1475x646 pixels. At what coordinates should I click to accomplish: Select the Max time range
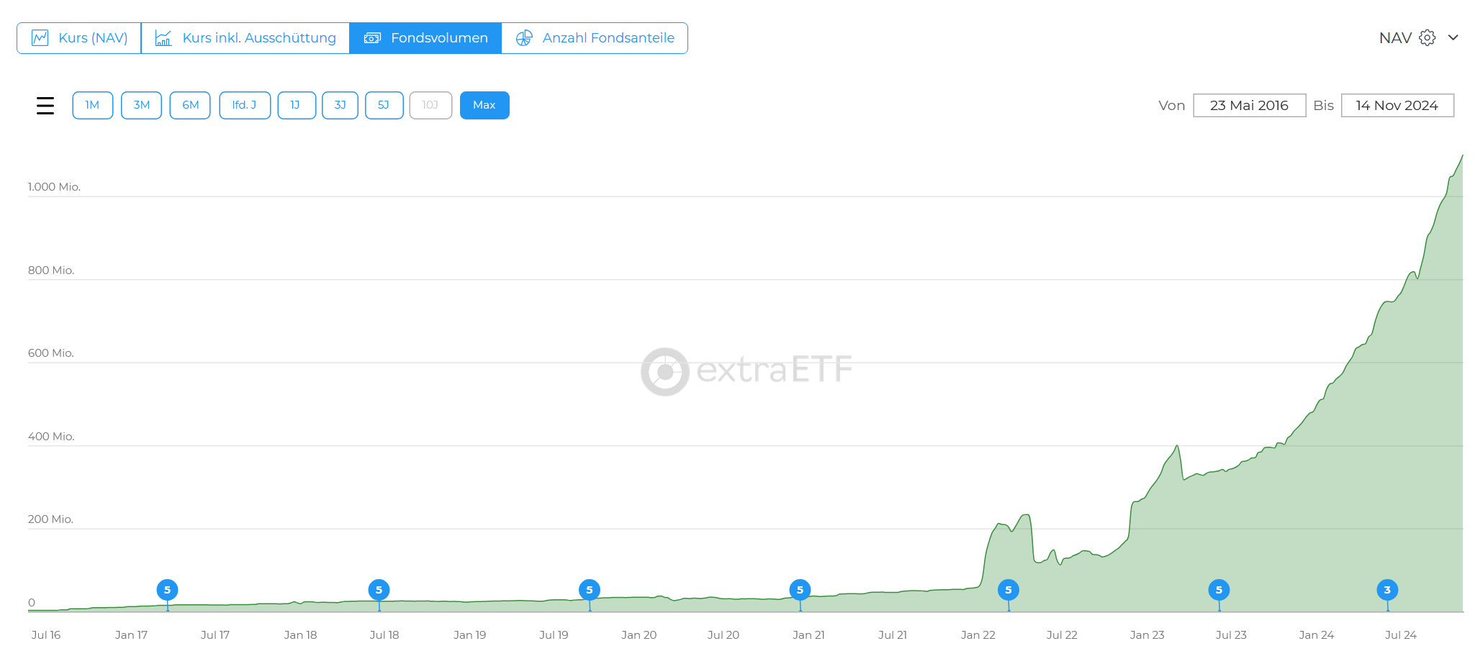point(484,105)
